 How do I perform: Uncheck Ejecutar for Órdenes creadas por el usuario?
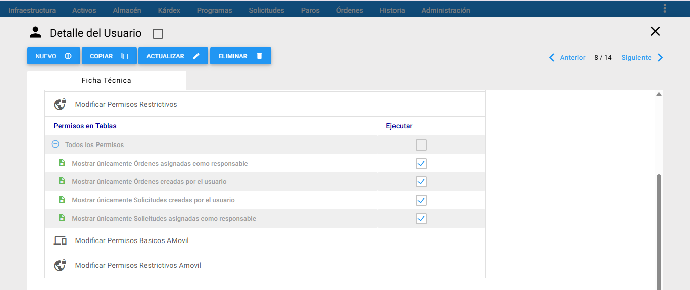[x=421, y=182]
